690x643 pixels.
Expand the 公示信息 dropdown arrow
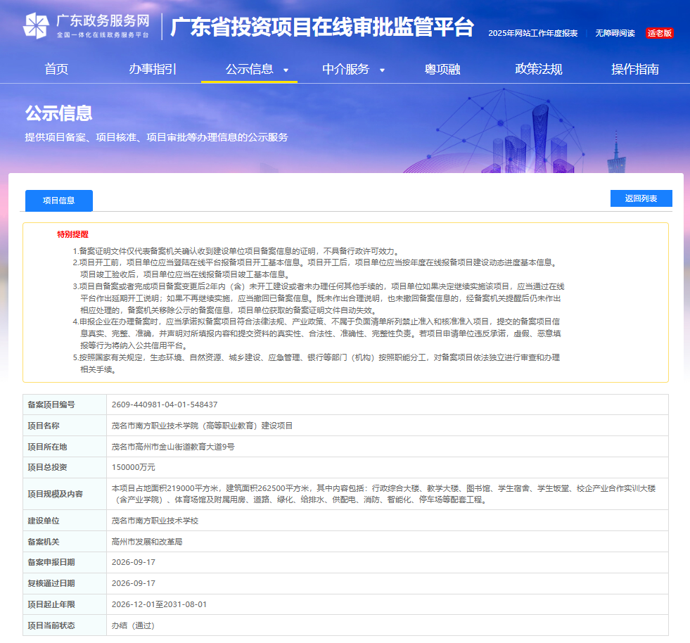click(x=286, y=70)
